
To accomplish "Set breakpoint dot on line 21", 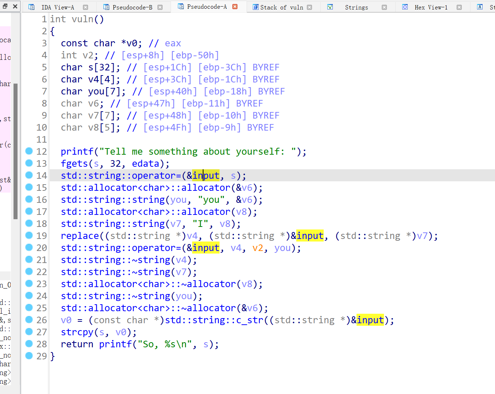I will [x=29, y=259].
